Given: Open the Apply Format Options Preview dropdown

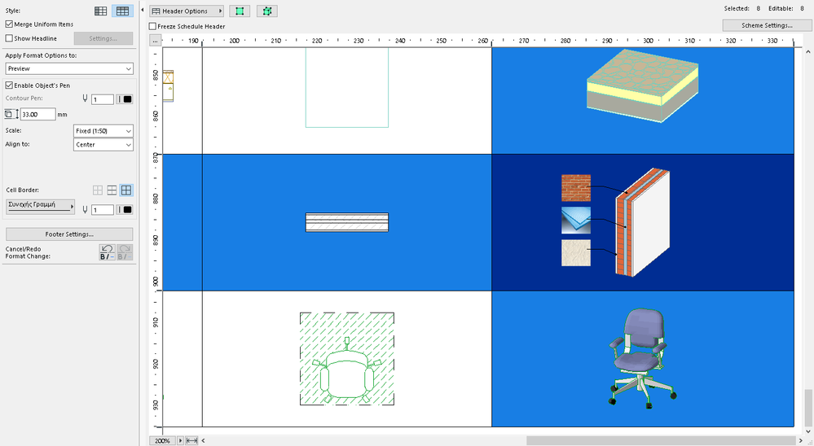Looking at the screenshot, I should click(x=68, y=69).
